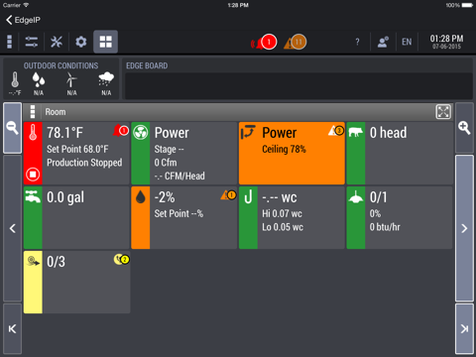Viewport: 476px width, 357px height.
Task: Open the 78.1°F temperature tile
Action: pyautogui.click(x=76, y=153)
